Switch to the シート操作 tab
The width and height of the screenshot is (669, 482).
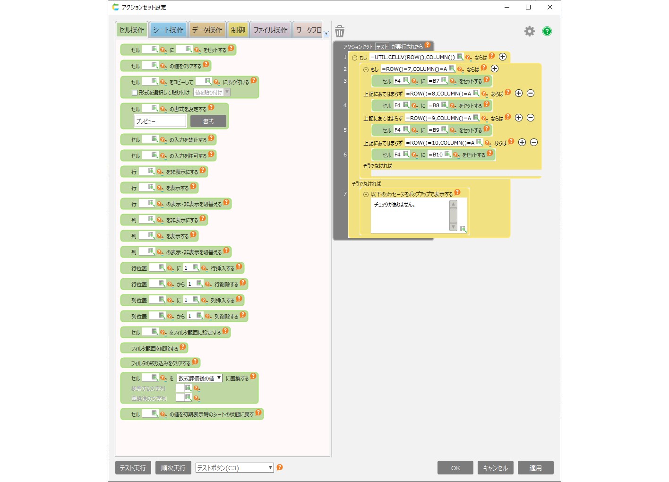(168, 30)
